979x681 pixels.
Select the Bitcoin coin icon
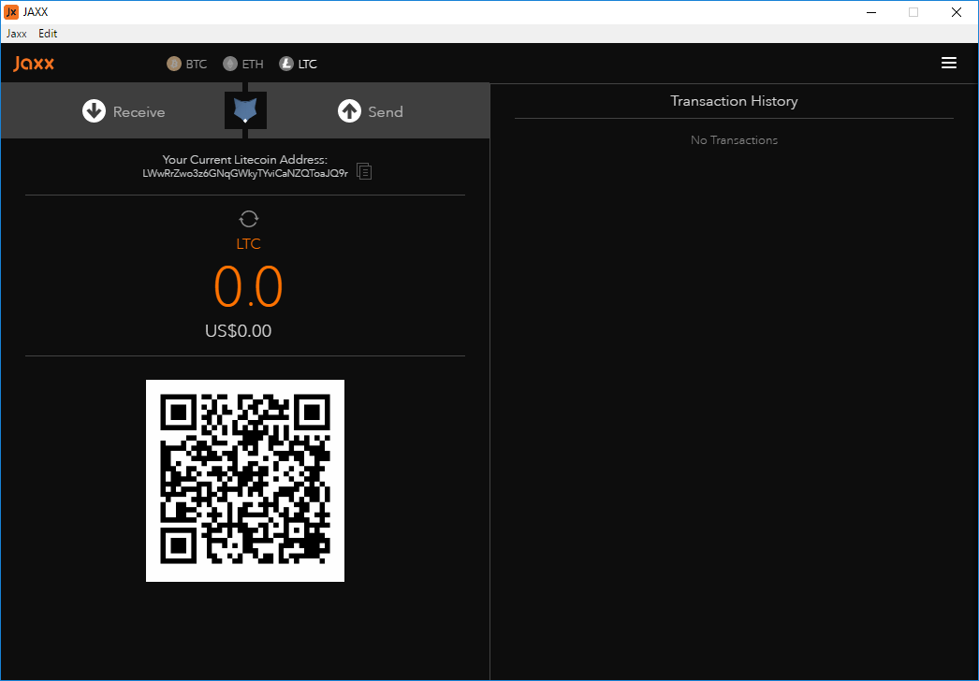tap(173, 64)
